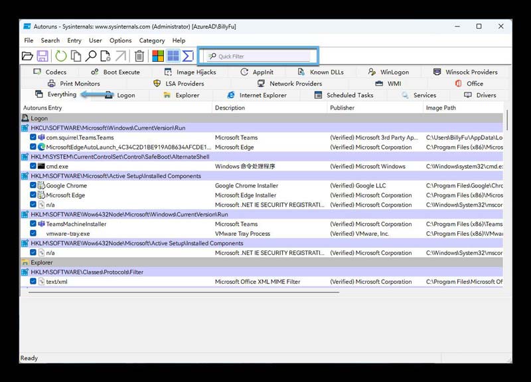Click the file icon beside text/xml

(41, 281)
